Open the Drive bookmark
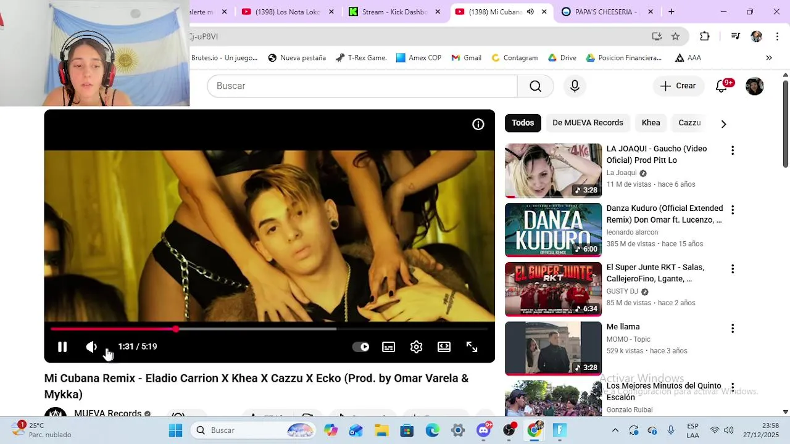790x444 pixels. click(x=562, y=58)
